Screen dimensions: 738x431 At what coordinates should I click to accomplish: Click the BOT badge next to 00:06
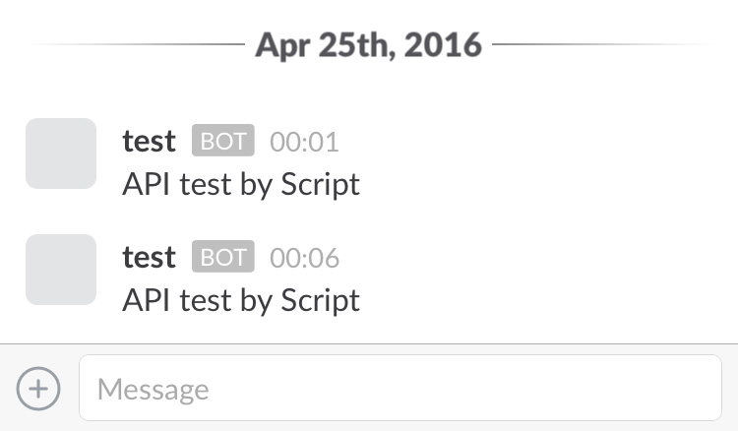pyautogui.click(x=222, y=257)
